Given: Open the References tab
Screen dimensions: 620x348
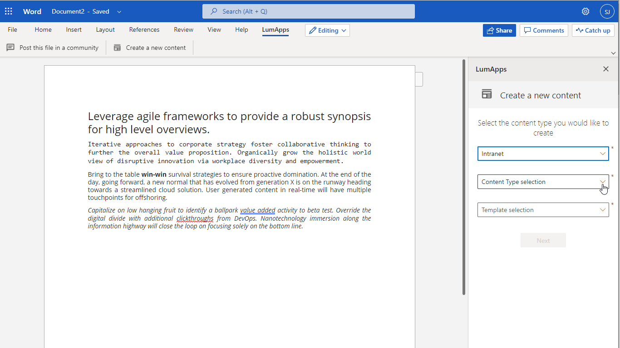Looking at the screenshot, I should coord(144,29).
